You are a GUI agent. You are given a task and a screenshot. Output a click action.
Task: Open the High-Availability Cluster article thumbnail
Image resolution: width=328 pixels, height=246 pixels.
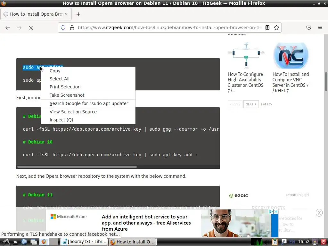[x=246, y=55]
